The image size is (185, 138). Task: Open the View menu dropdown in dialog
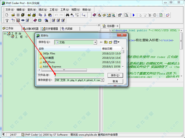[117, 42]
